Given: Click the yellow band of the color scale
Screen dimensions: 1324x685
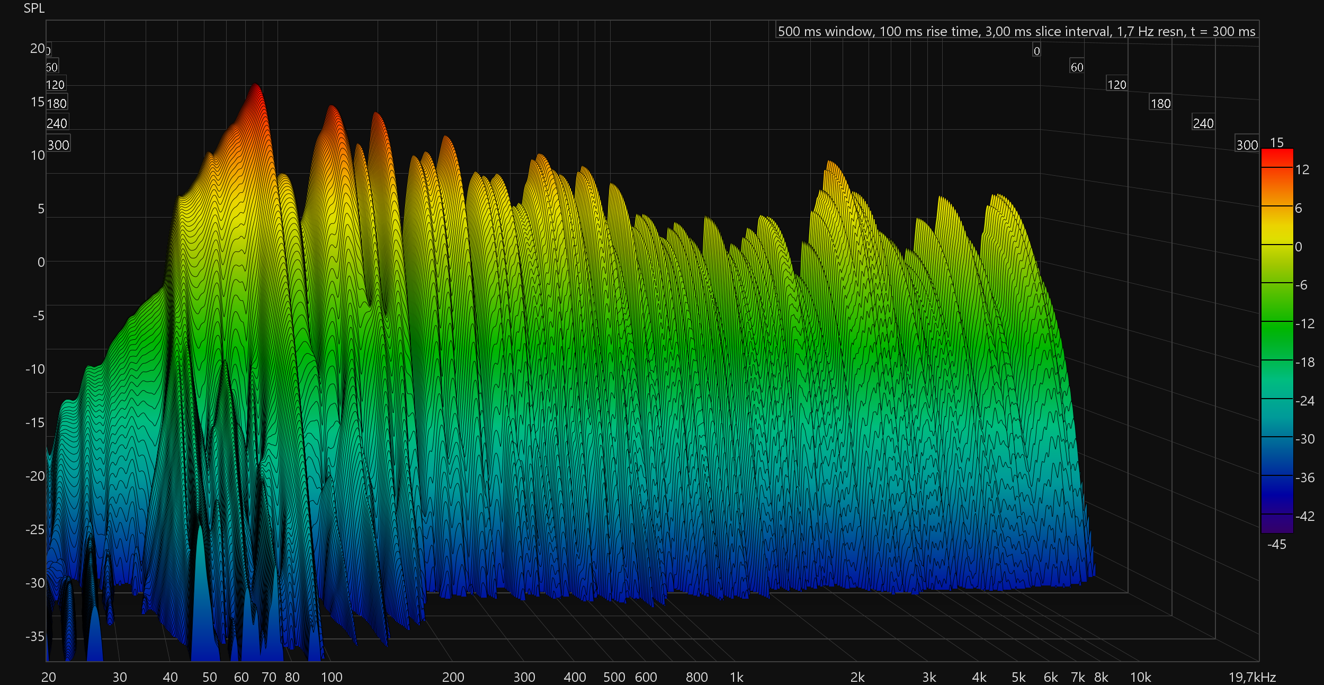Looking at the screenshot, I should pyautogui.click(x=1277, y=230).
